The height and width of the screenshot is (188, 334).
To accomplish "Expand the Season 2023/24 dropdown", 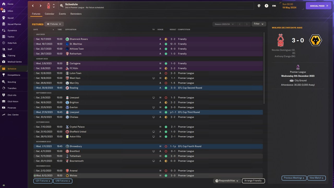I will click(224, 24).
